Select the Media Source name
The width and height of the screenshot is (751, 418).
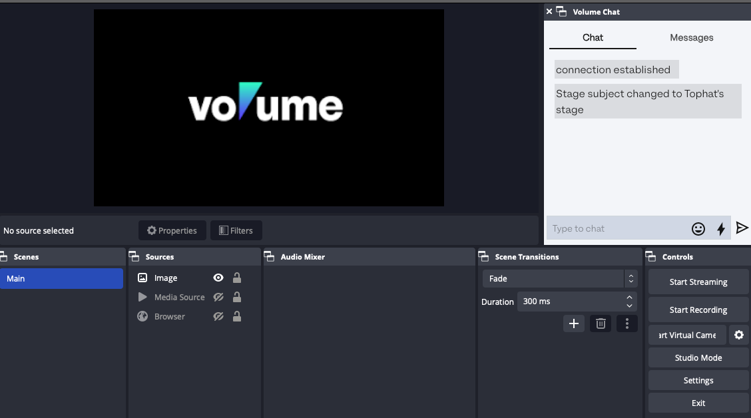coord(180,297)
